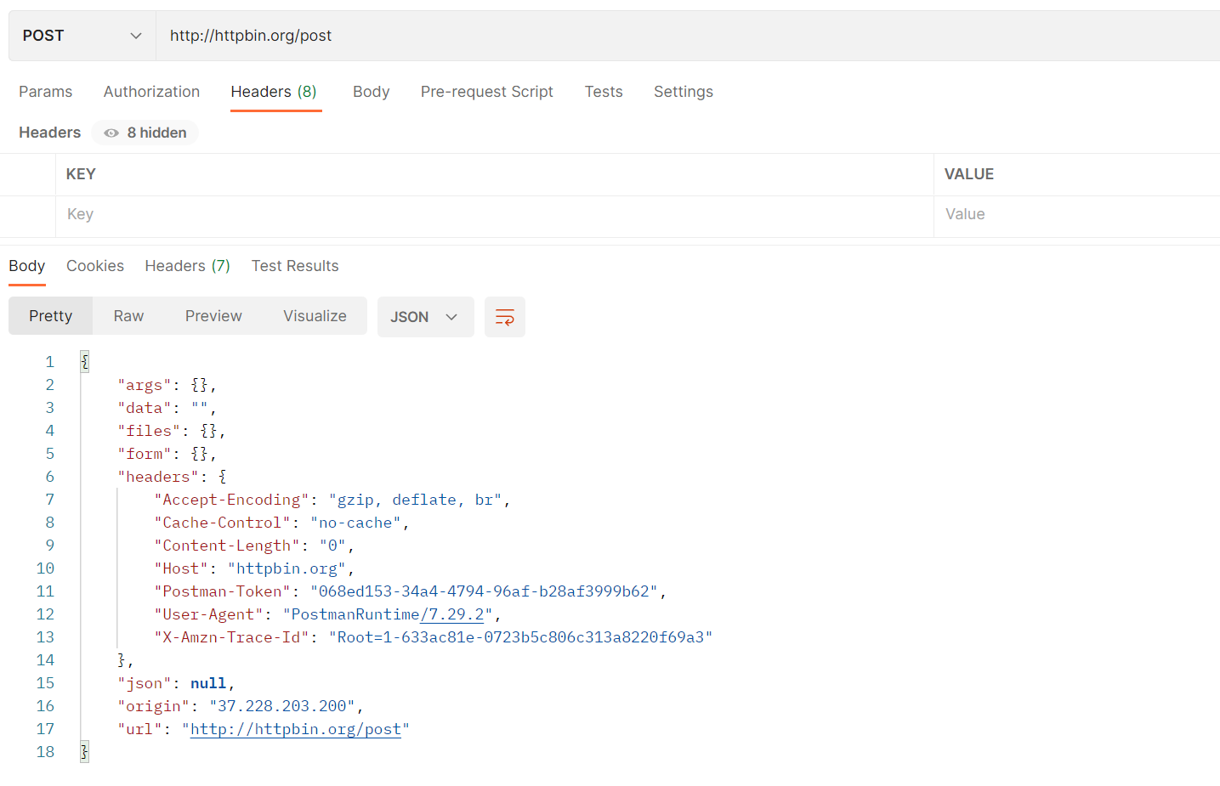
Task: Click the "X-Amzn-Trace-Id" key text
Action: pyautogui.click(x=232, y=637)
